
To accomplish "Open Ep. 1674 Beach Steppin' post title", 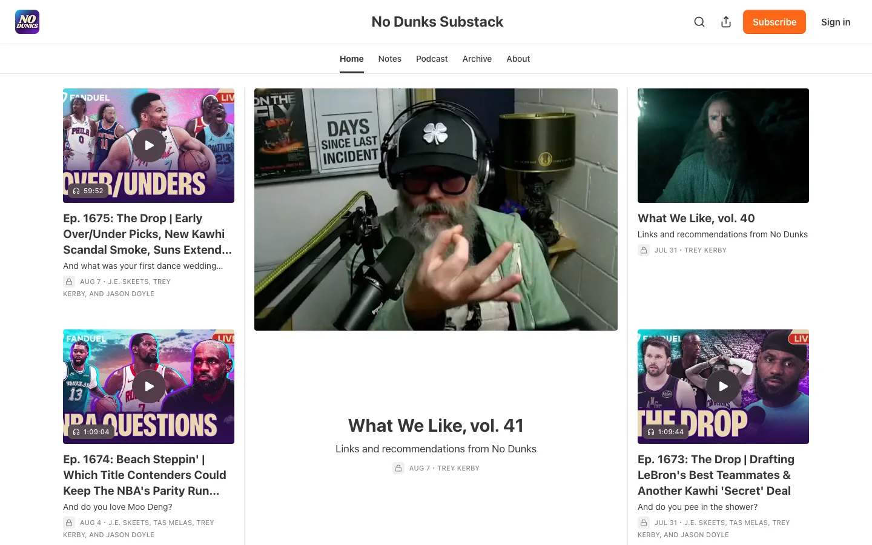I will tap(145, 475).
